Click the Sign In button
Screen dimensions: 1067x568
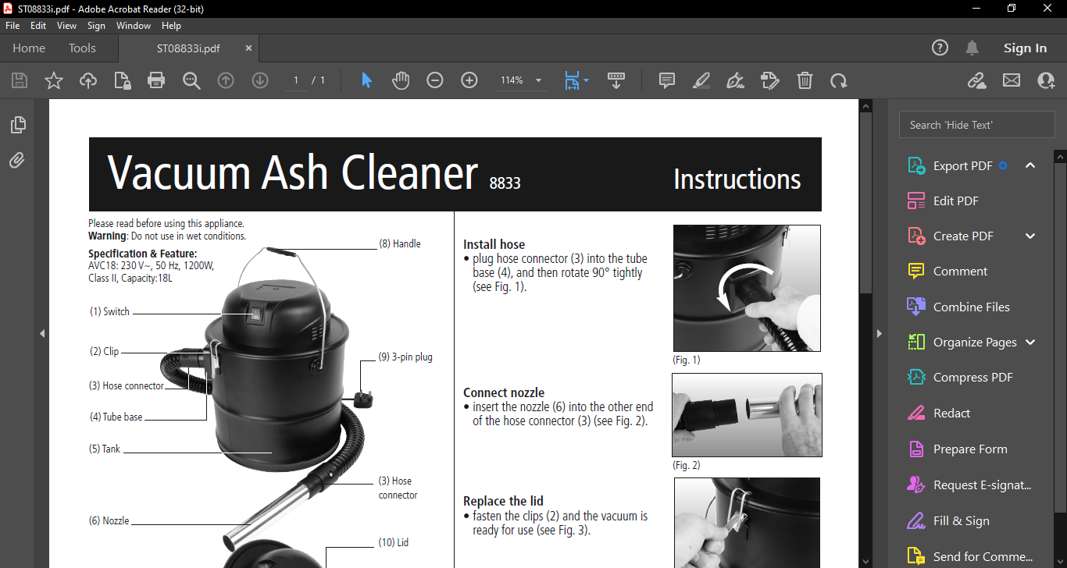pyautogui.click(x=1025, y=48)
